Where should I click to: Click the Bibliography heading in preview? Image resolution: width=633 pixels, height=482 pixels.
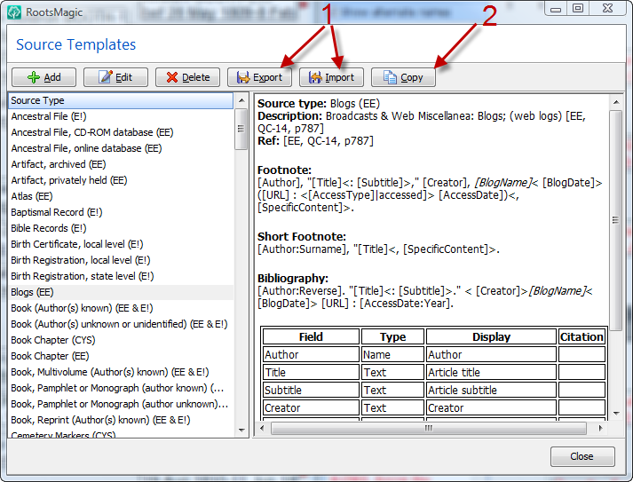click(x=293, y=278)
